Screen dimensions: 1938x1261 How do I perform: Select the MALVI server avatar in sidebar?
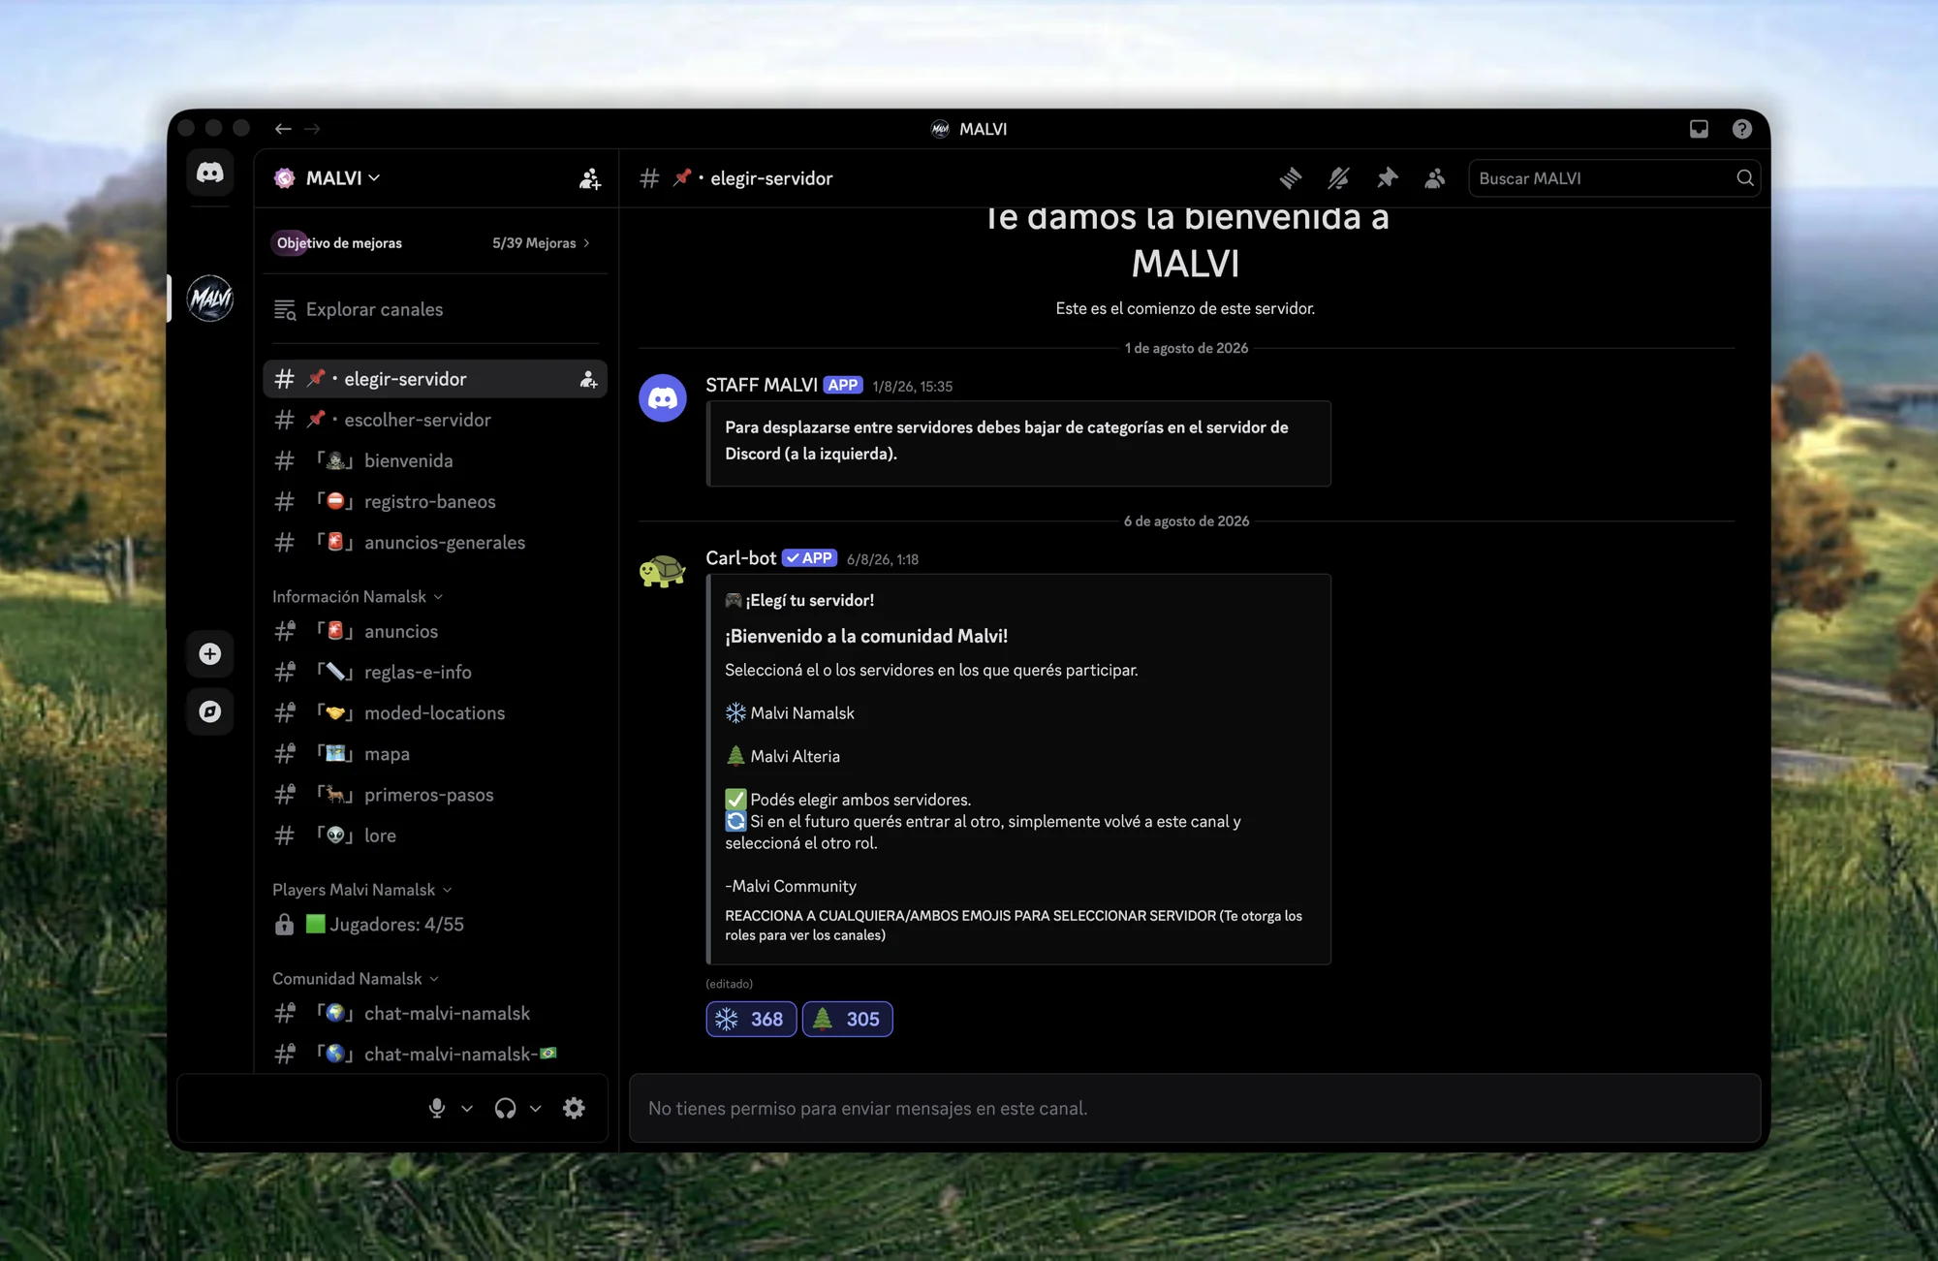209,299
